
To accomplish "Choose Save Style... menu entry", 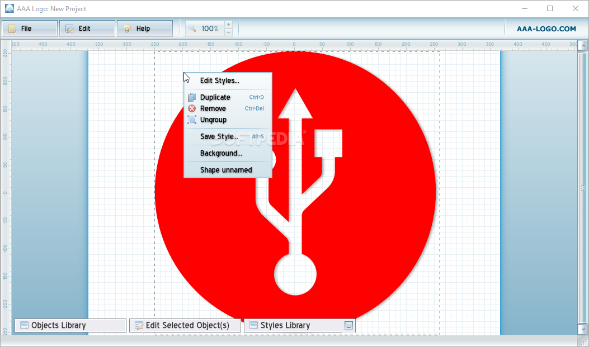I will pos(228,136).
